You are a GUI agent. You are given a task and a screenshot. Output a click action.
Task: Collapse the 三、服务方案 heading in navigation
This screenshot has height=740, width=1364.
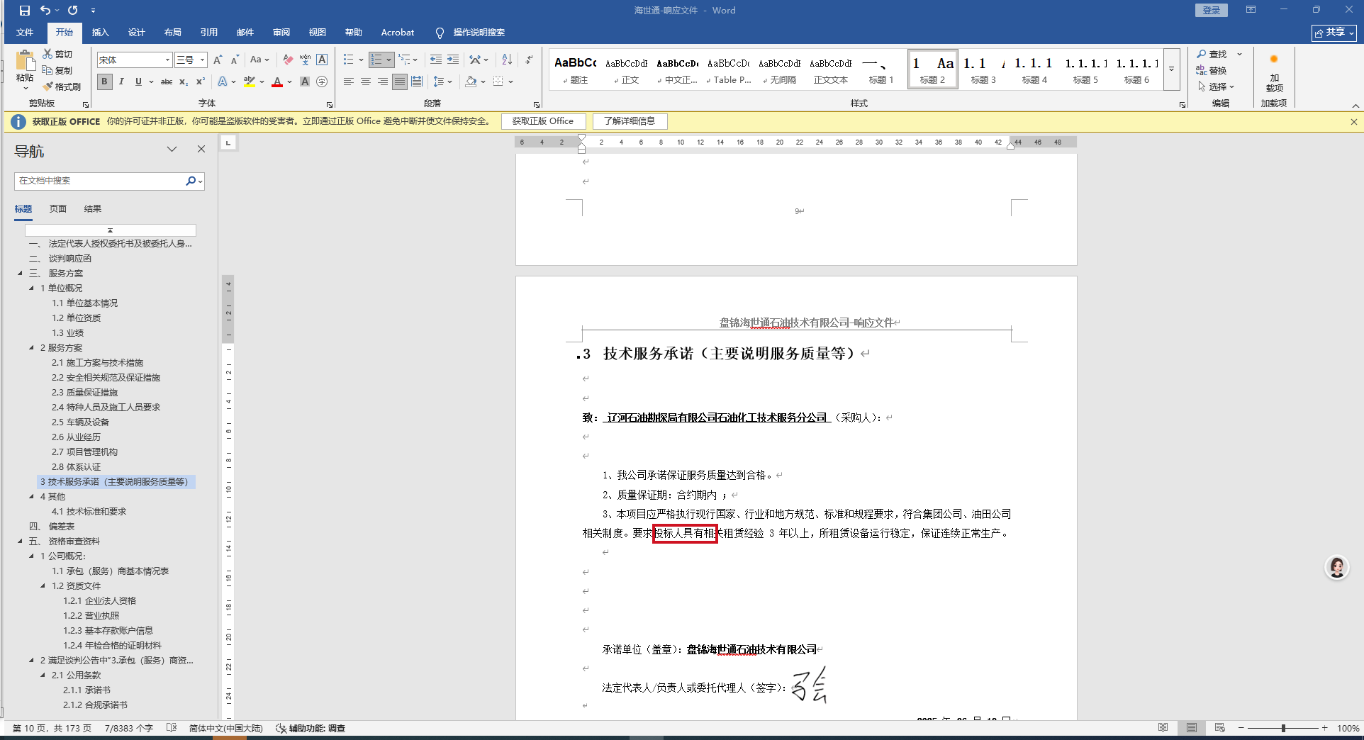pyautogui.click(x=20, y=274)
